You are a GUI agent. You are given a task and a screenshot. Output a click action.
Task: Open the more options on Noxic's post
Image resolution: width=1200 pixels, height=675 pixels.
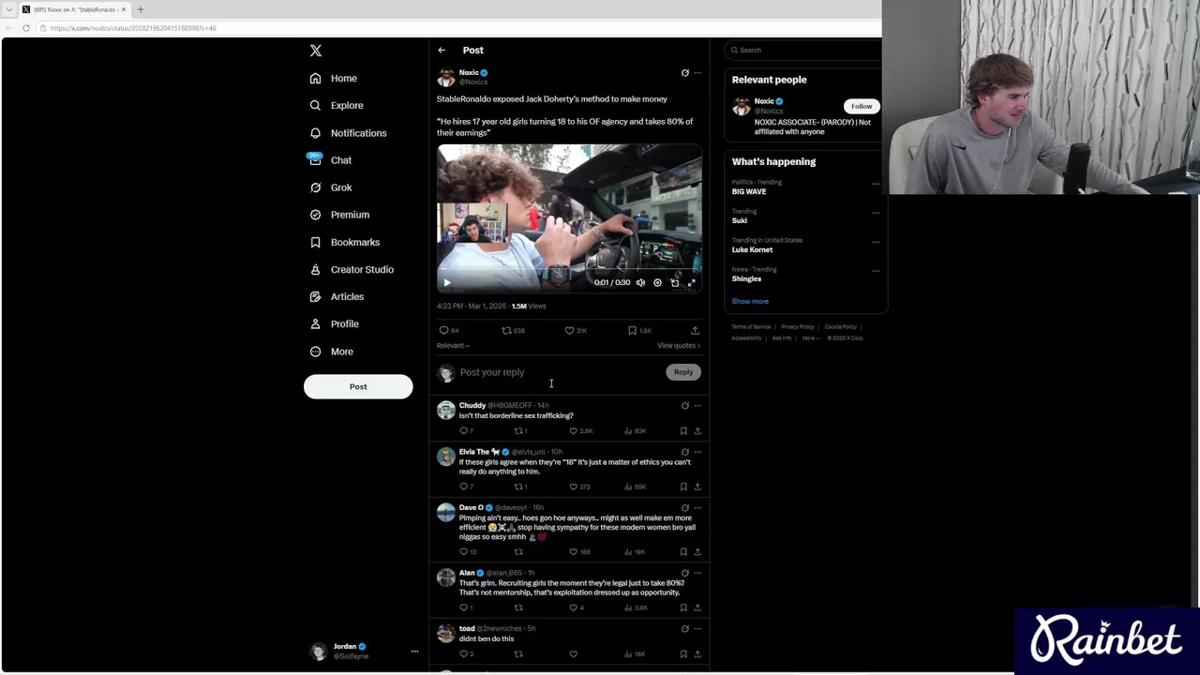click(x=697, y=73)
